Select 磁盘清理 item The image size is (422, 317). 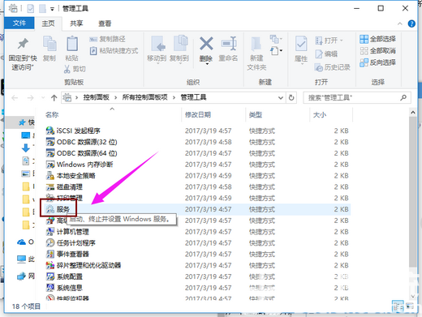[64, 187]
